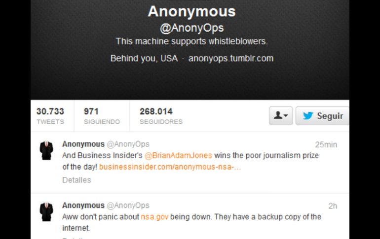Click the 25min tweet timestamp

tap(326, 144)
